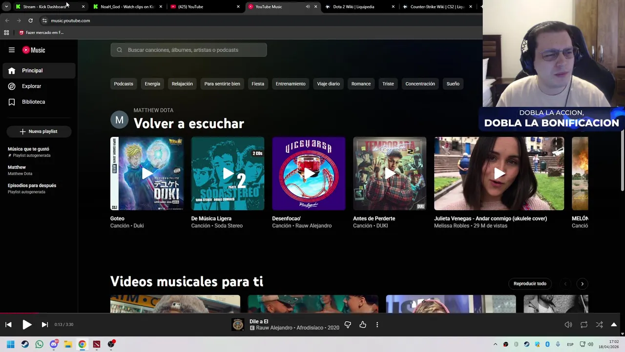Select the Podcasts mood chip

click(124, 84)
